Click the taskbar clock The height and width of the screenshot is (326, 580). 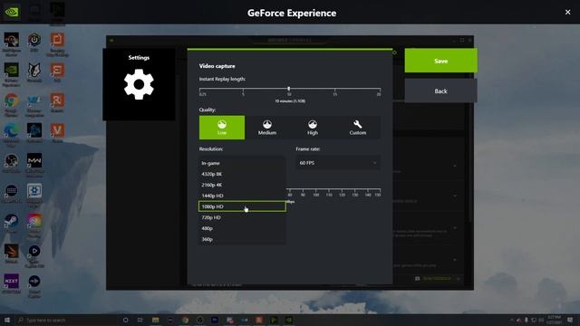click(x=554, y=320)
